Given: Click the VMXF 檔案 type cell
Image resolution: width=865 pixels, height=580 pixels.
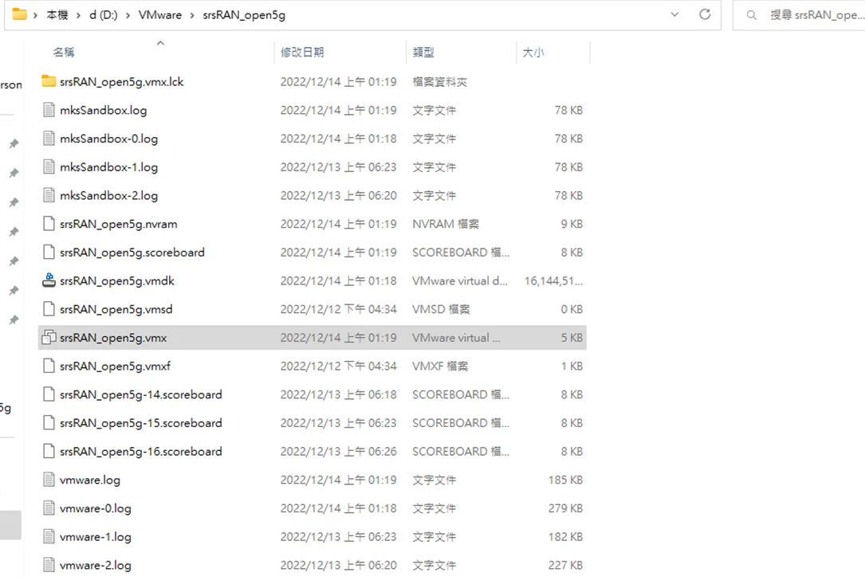Looking at the screenshot, I should [x=440, y=366].
